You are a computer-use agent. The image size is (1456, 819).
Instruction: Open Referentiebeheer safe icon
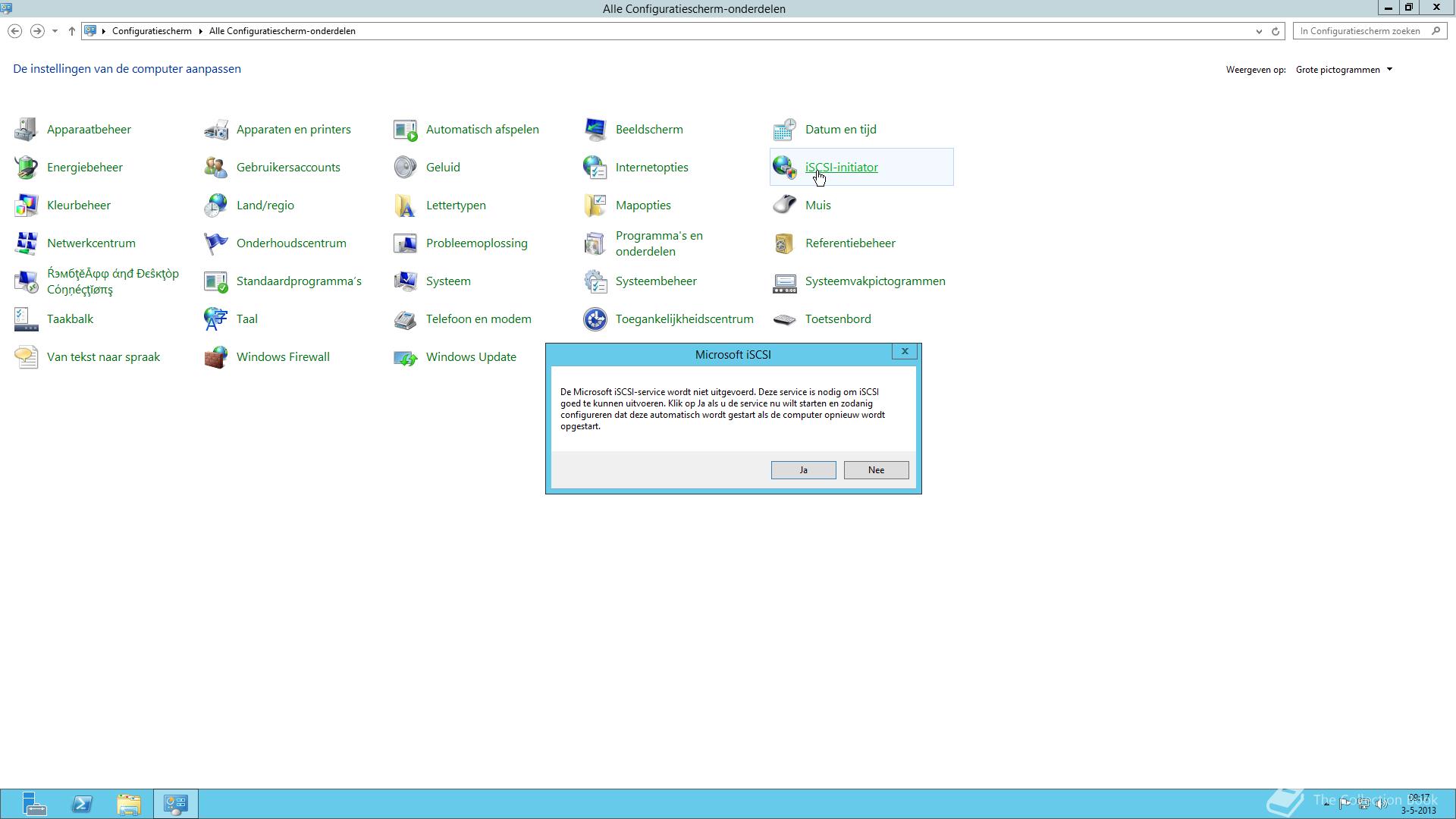(x=784, y=243)
